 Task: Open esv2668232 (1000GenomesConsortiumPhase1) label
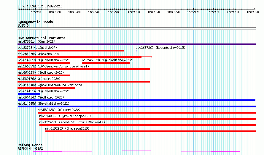tap(53, 66)
